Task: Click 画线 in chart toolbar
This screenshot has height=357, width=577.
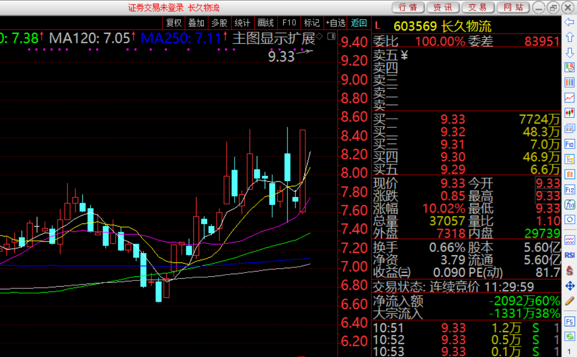Action: tap(265, 23)
